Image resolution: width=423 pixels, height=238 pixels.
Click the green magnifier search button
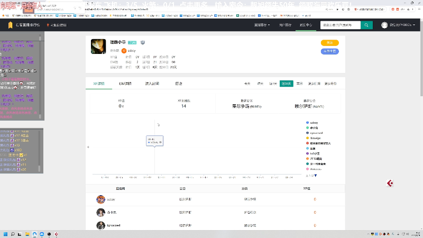point(366,25)
